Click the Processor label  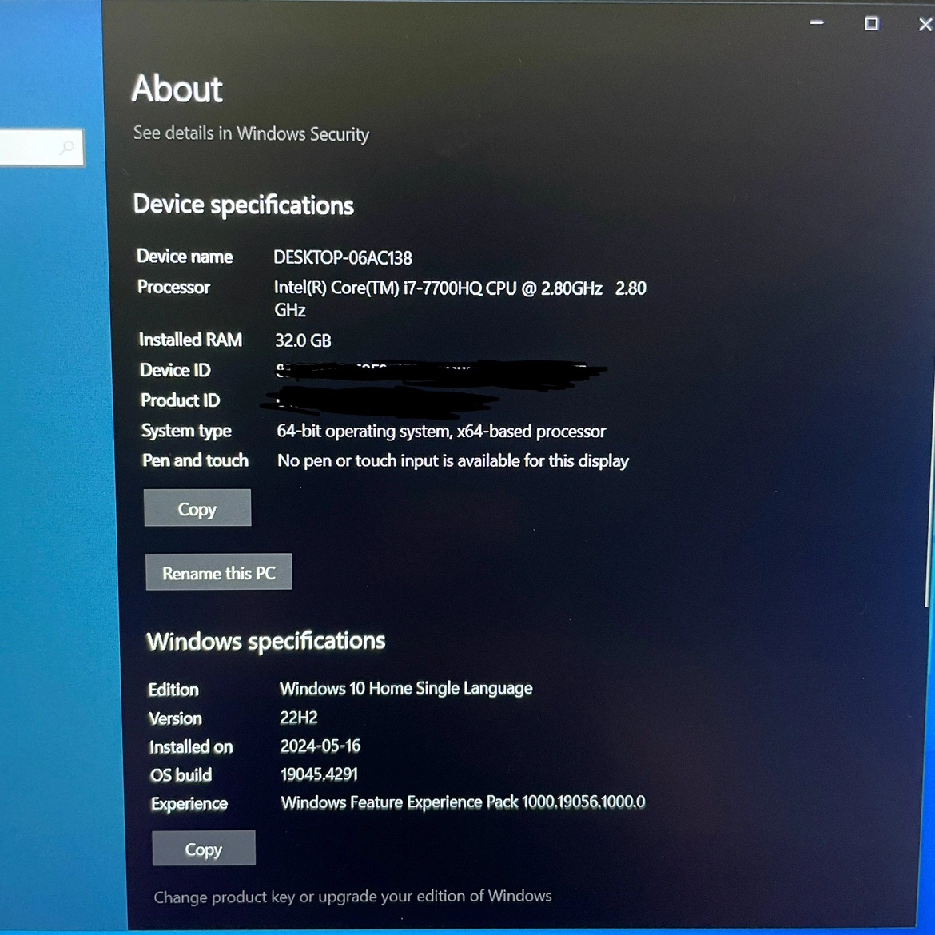[173, 288]
